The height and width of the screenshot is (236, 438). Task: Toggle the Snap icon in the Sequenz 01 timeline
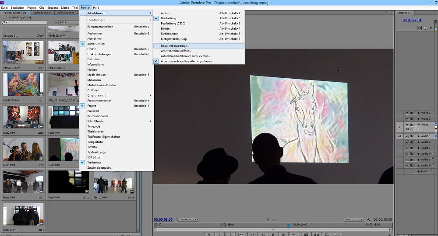tap(420, 28)
